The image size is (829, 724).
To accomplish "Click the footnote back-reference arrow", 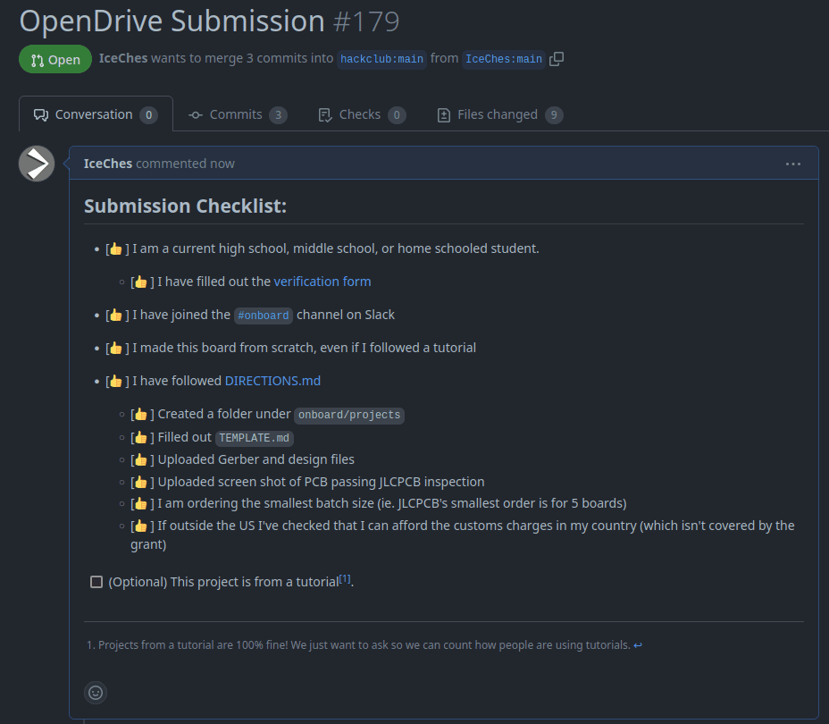I will point(638,645).
